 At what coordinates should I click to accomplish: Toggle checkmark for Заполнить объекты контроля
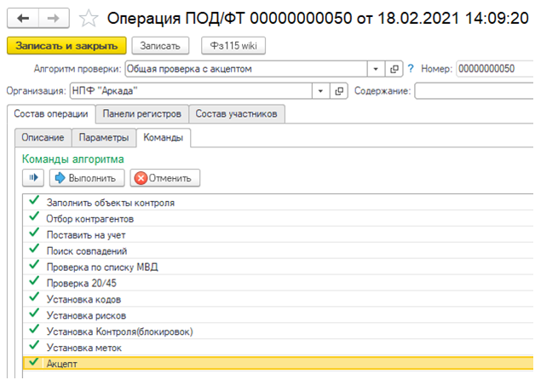[x=34, y=200]
